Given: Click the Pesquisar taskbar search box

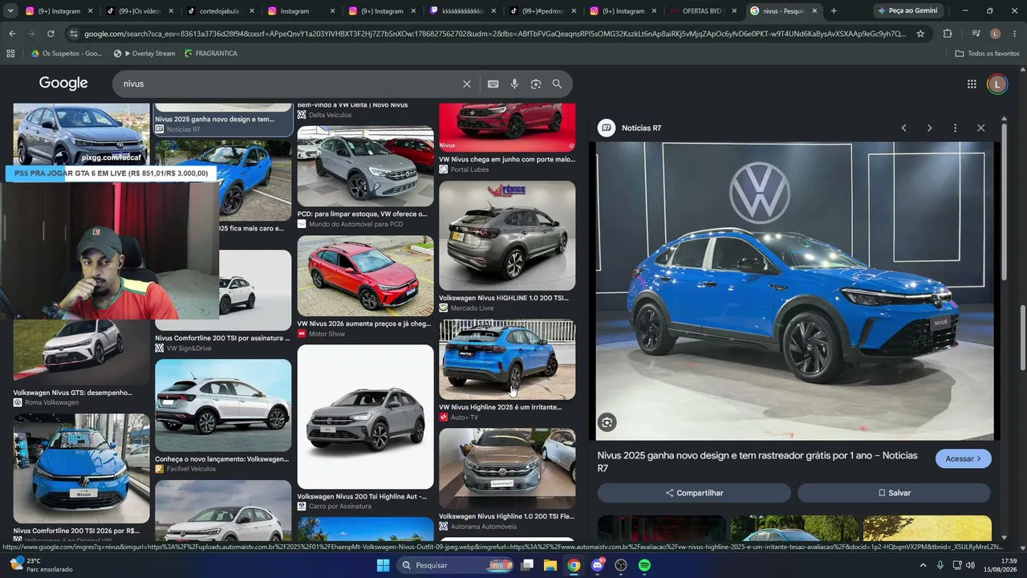Looking at the screenshot, I should pyautogui.click(x=454, y=565).
